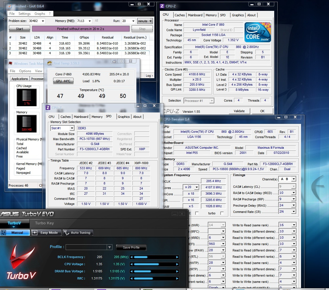Click the tRRD value field showing 6
Image resolution: width=329 pixels, height=290 pixels.
click(215, 237)
